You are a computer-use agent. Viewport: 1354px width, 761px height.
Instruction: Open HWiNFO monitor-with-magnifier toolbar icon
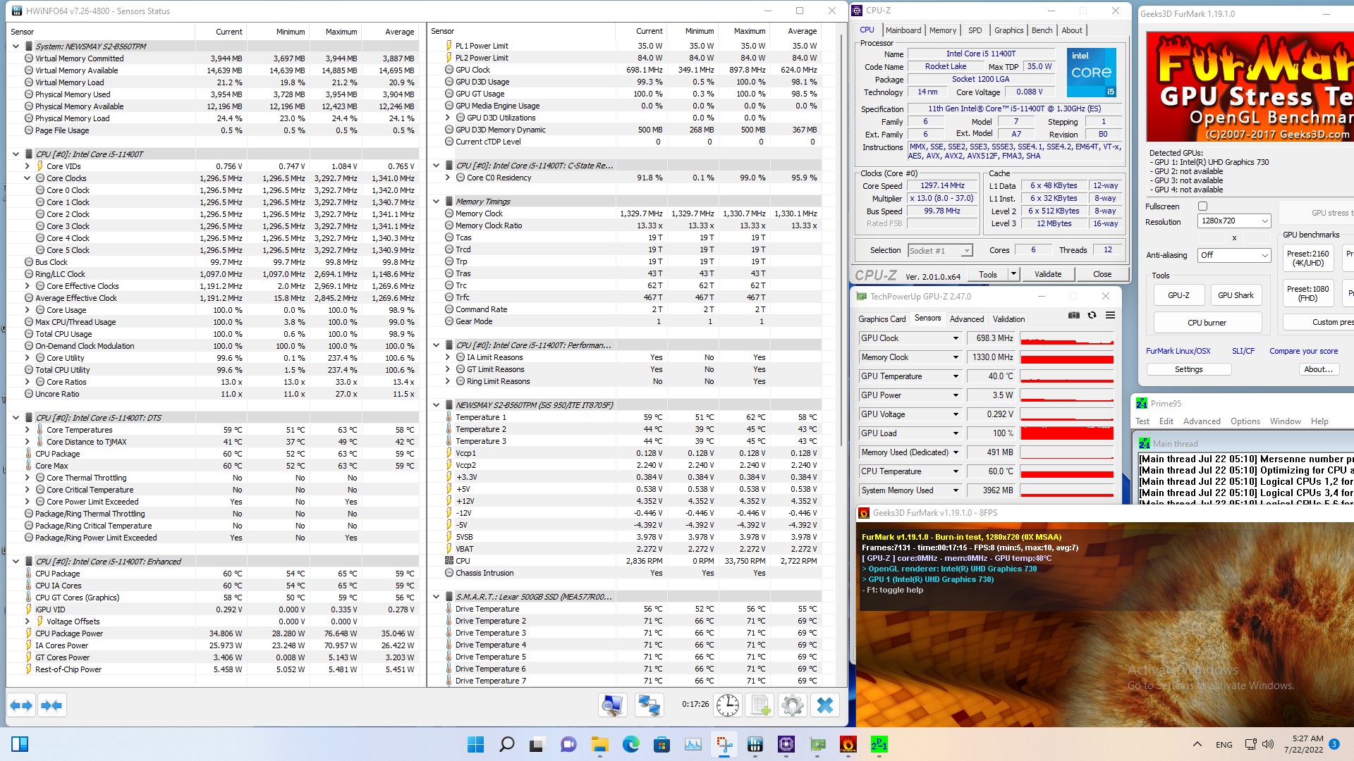point(612,705)
